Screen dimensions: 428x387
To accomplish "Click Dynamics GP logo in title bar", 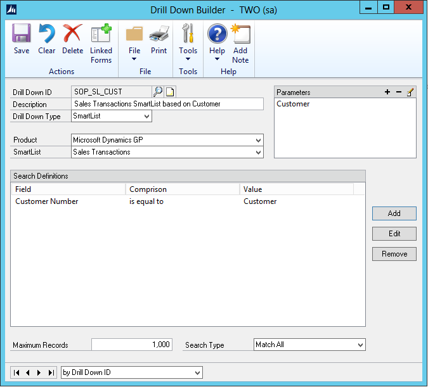I will (11, 10).
